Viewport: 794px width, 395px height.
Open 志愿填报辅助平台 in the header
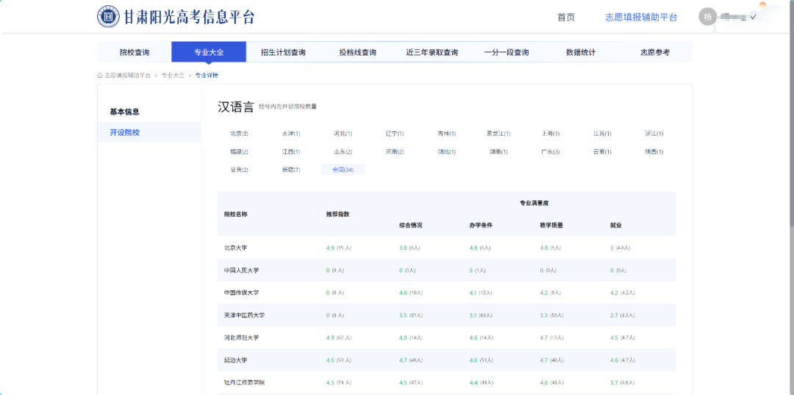[640, 18]
